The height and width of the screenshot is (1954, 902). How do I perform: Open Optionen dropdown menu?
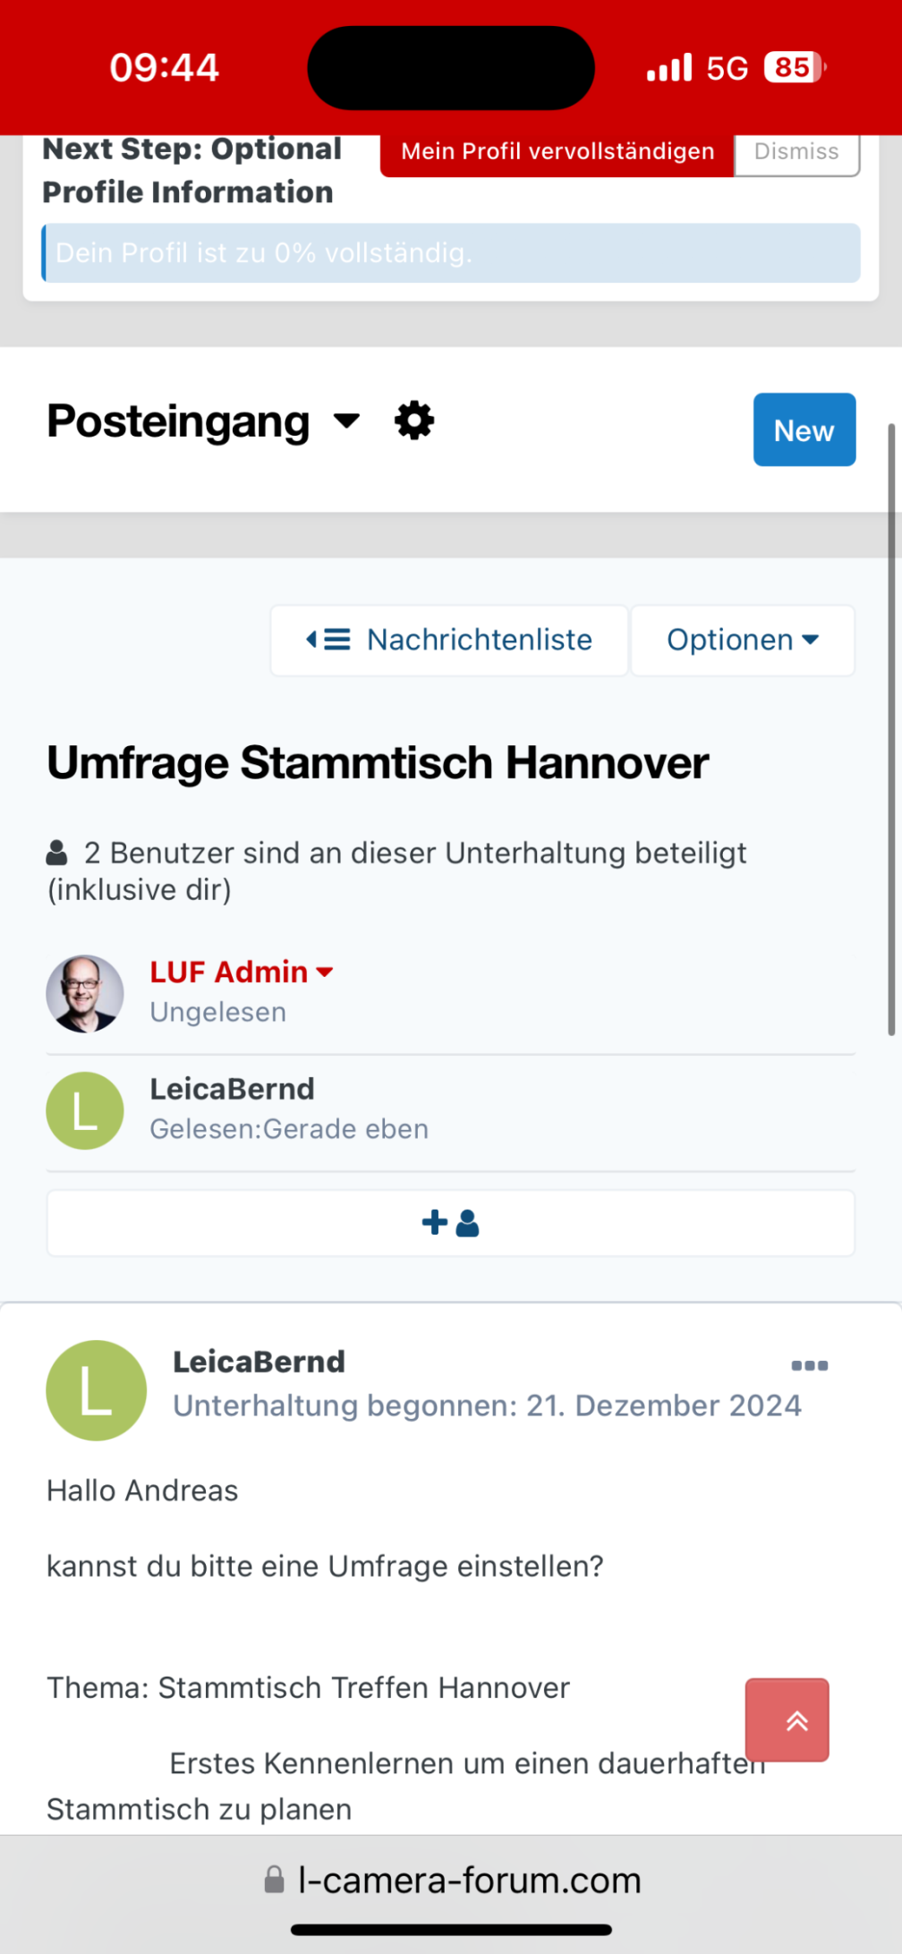(742, 641)
